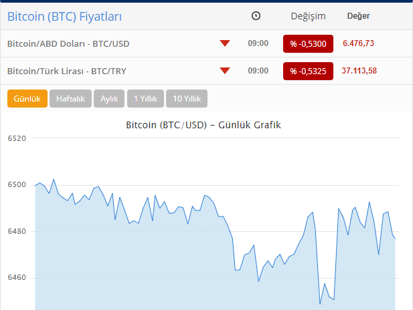Open the Bitcoin (BTC) Fiyatları heading link
Screen dimensions: 413x310
point(64,17)
